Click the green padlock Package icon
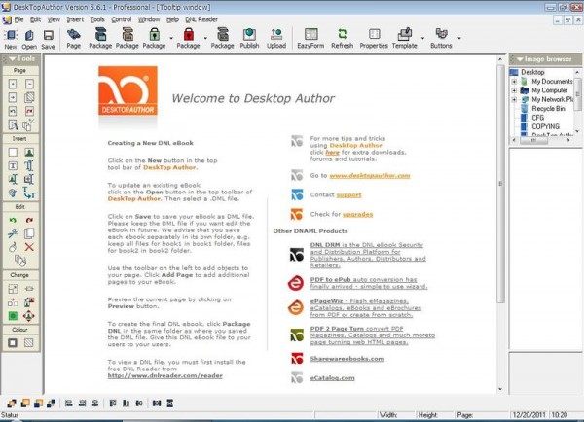The image size is (584, 422). (x=154, y=38)
